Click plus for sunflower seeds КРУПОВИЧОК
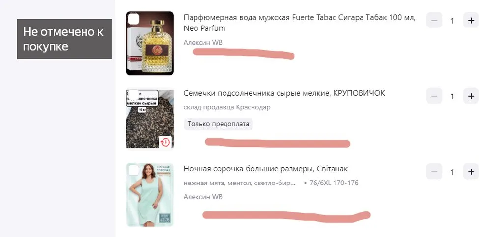 click(471, 96)
